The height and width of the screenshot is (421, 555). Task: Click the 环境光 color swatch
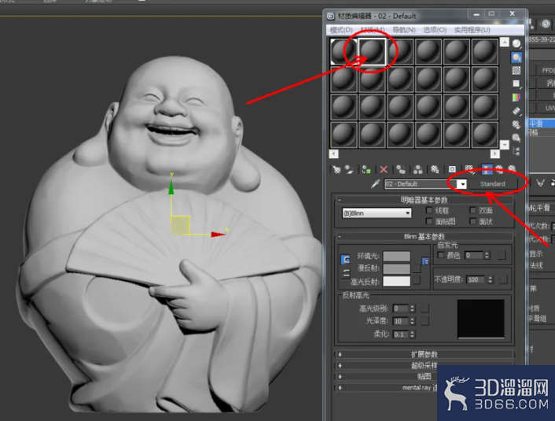click(x=396, y=257)
